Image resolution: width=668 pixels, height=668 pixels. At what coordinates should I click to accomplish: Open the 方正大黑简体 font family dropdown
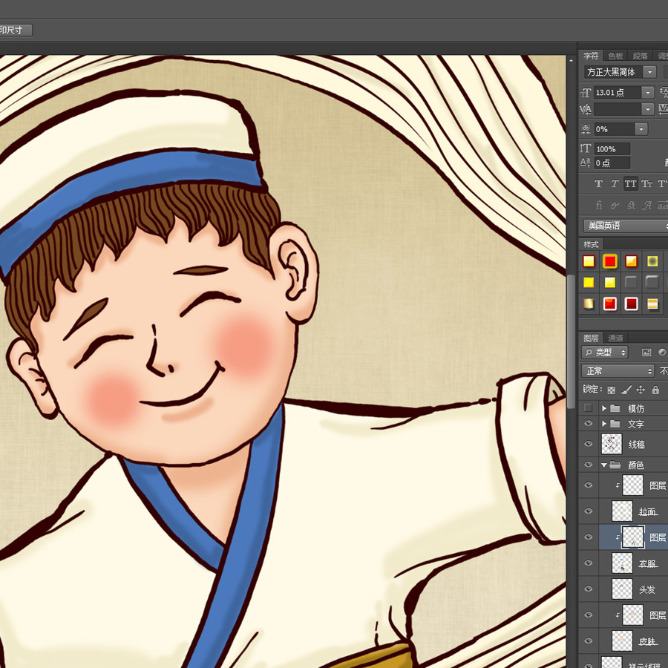point(649,72)
